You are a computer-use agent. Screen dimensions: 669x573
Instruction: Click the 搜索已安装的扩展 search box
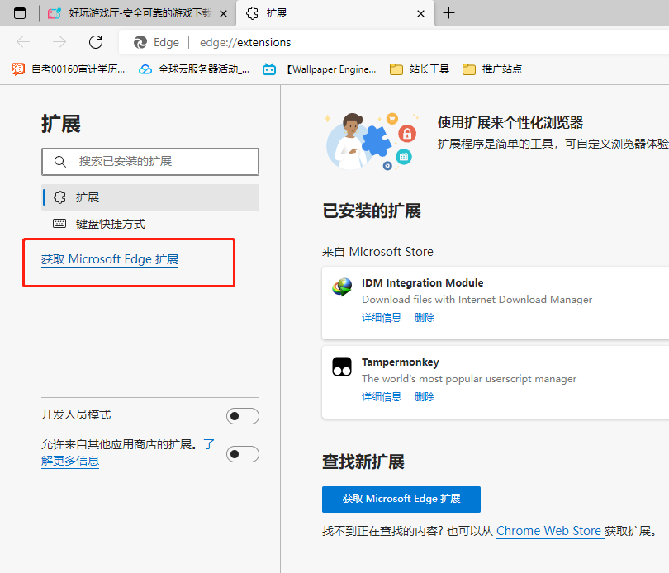[x=150, y=162]
